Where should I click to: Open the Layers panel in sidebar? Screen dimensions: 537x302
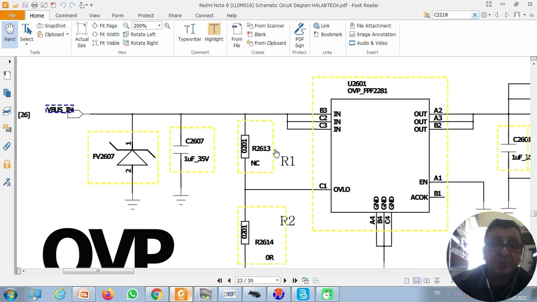(7, 111)
